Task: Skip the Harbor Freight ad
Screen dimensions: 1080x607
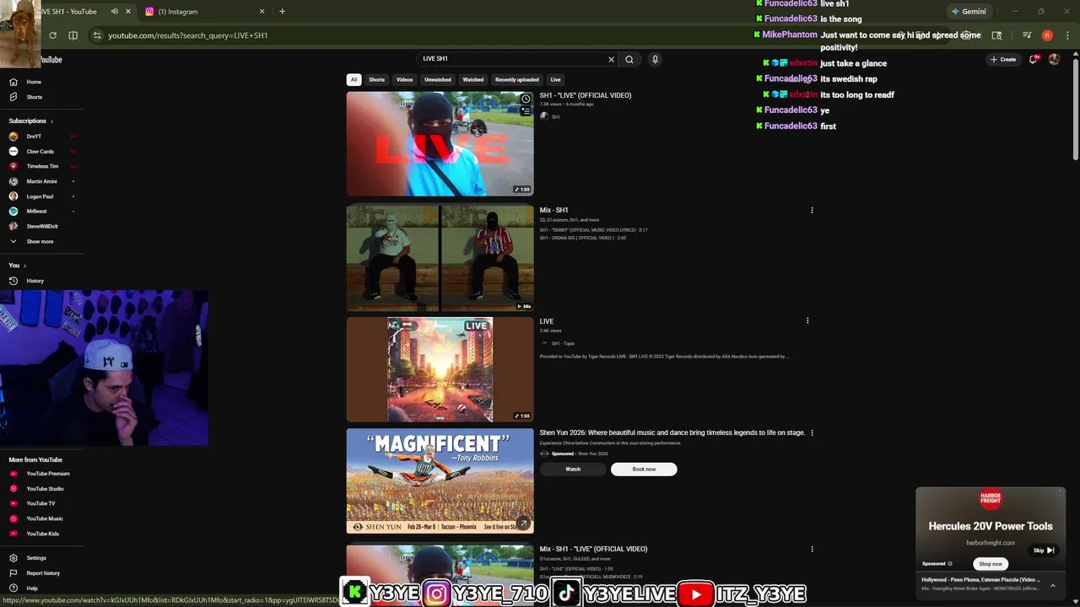Action: [1044, 551]
